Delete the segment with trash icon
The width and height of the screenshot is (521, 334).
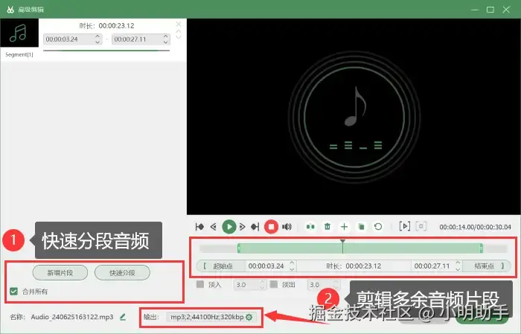point(327,227)
